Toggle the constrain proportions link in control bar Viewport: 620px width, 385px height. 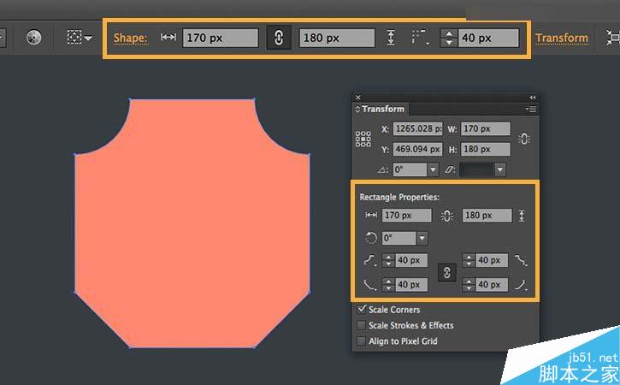[279, 38]
